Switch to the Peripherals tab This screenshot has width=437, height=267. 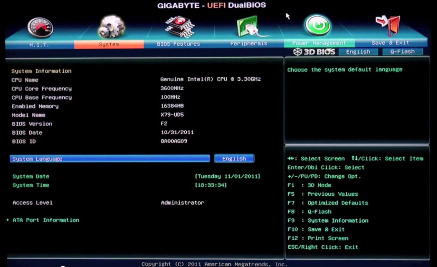(x=249, y=44)
